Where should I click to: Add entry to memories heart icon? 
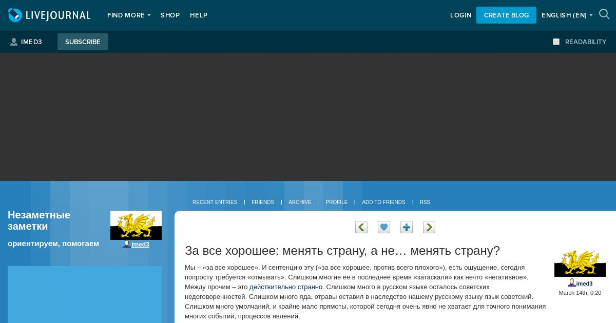(x=384, y=227)
